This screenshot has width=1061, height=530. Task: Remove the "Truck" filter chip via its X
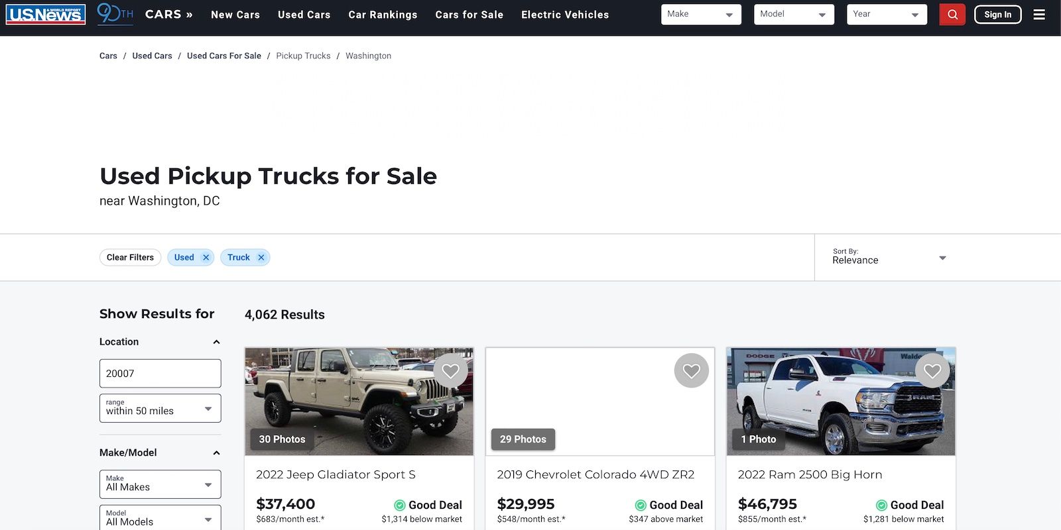(x=261, y=257)
